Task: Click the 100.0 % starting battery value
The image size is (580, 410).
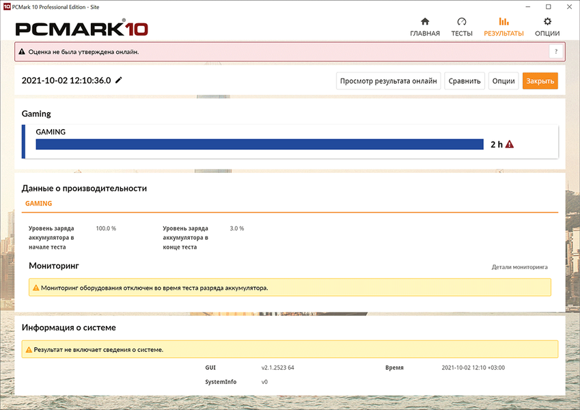Action: [x=106, y=228]
